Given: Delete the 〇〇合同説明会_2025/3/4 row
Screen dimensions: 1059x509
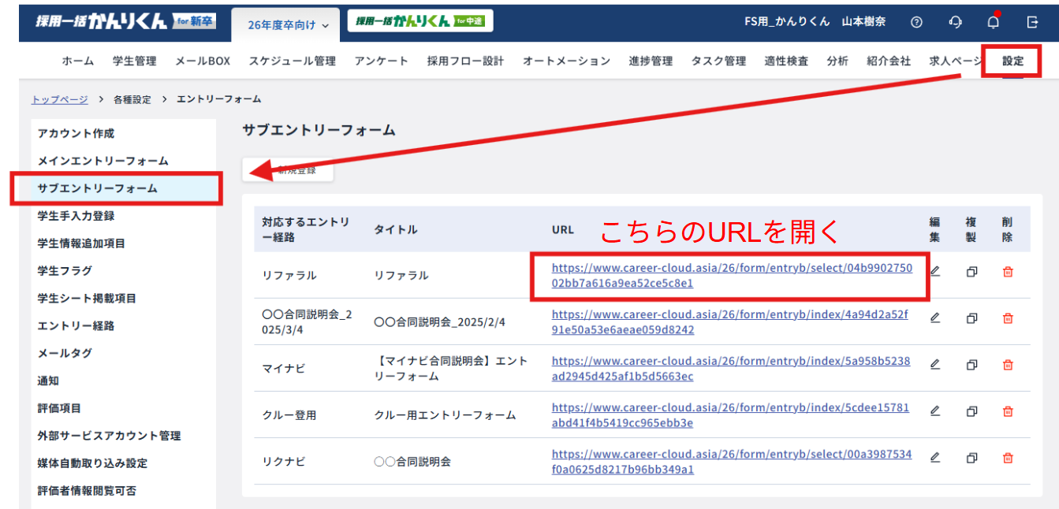Looking at the screenshot, I should 1008,318.
